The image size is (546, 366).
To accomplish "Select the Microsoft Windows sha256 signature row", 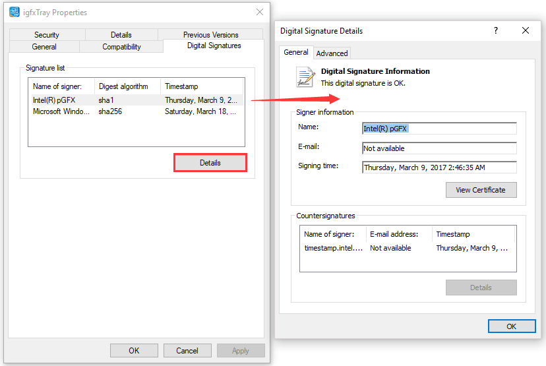I will 135,111.
